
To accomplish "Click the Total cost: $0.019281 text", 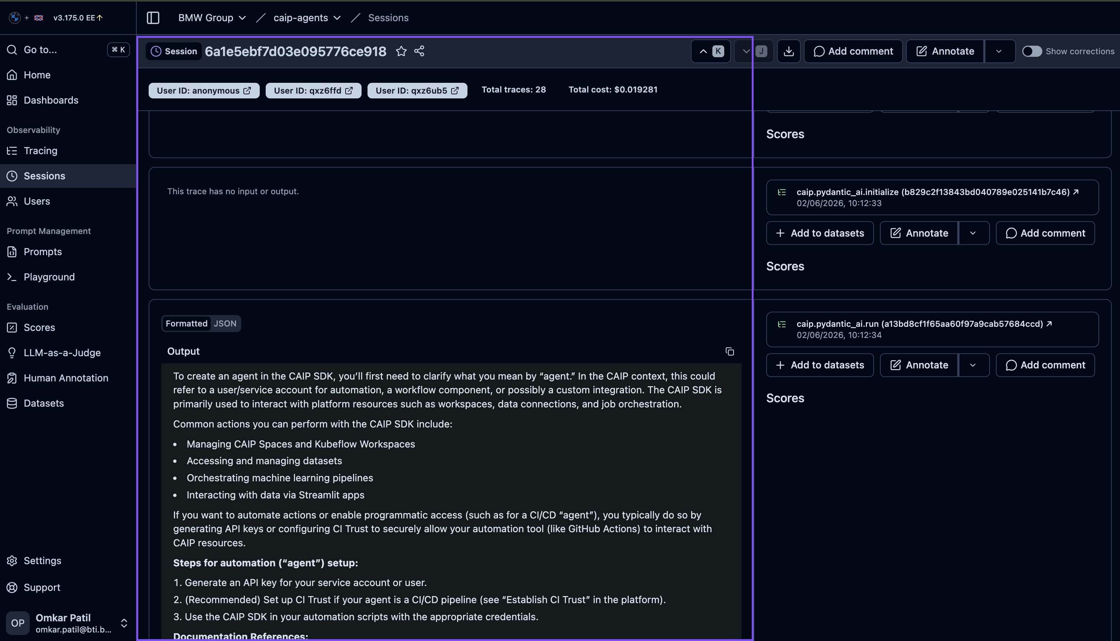I will (x=613, y=90).
